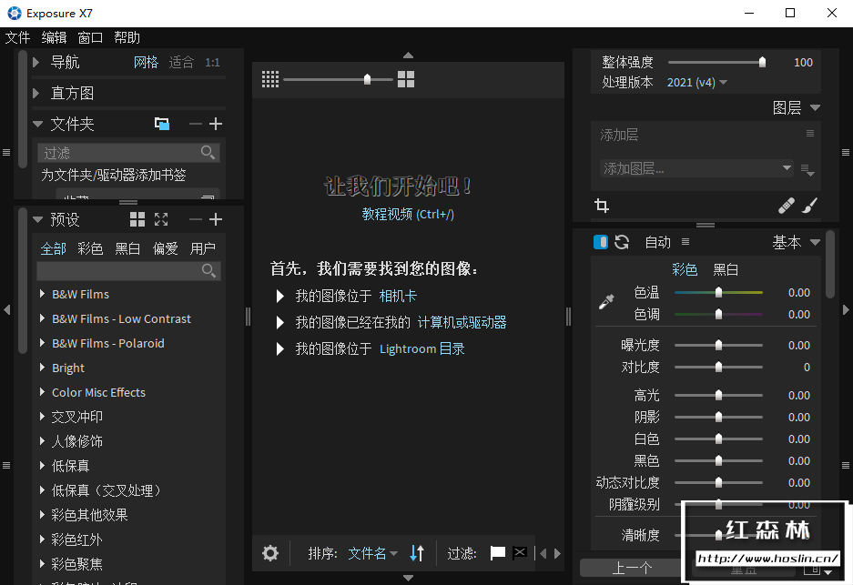Select the Brush tool icon
Image resolution: width=853 pixels, height=585 pixels.
click(x=809, y=206)
